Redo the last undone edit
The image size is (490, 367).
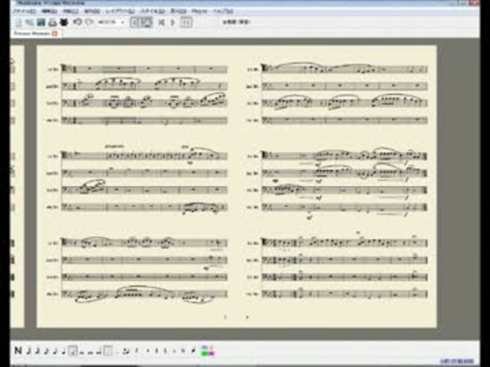pos(89,22)
